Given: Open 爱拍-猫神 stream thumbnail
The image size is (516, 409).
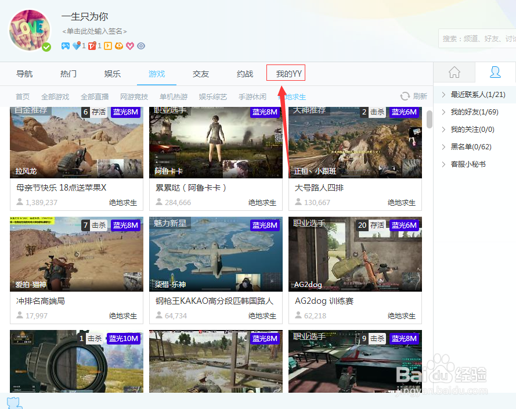Looking at the screenshot, I should 77,254.
